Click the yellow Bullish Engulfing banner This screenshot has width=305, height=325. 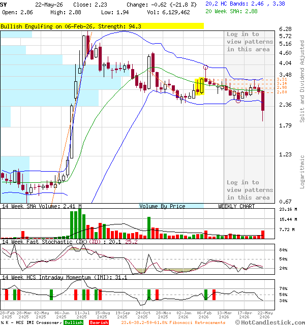[x=102, y=26]
